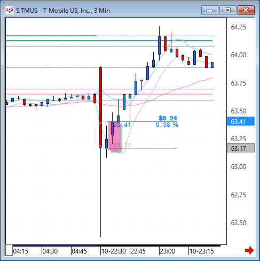Click the chart application icon in title bar

10,11
